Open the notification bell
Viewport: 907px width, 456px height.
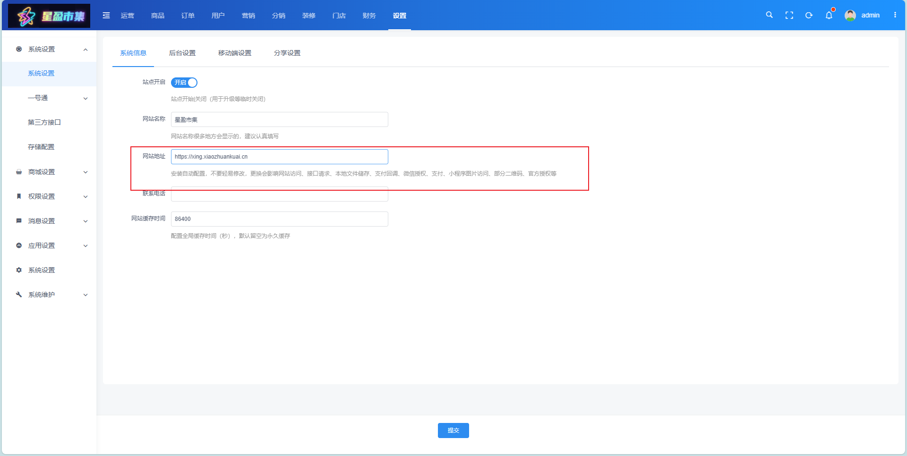coord(829,15)
